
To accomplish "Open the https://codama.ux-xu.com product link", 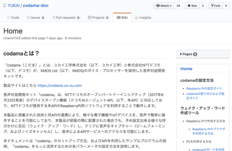I will (x=60, y=86).
